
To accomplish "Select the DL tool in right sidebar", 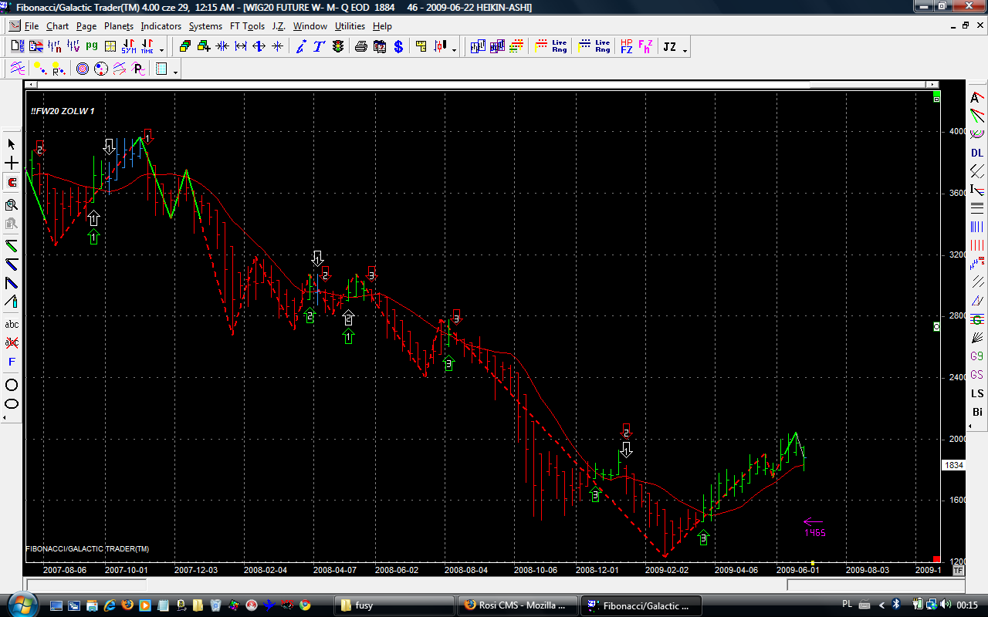I will pyautogui.click(x=977, y=153).
